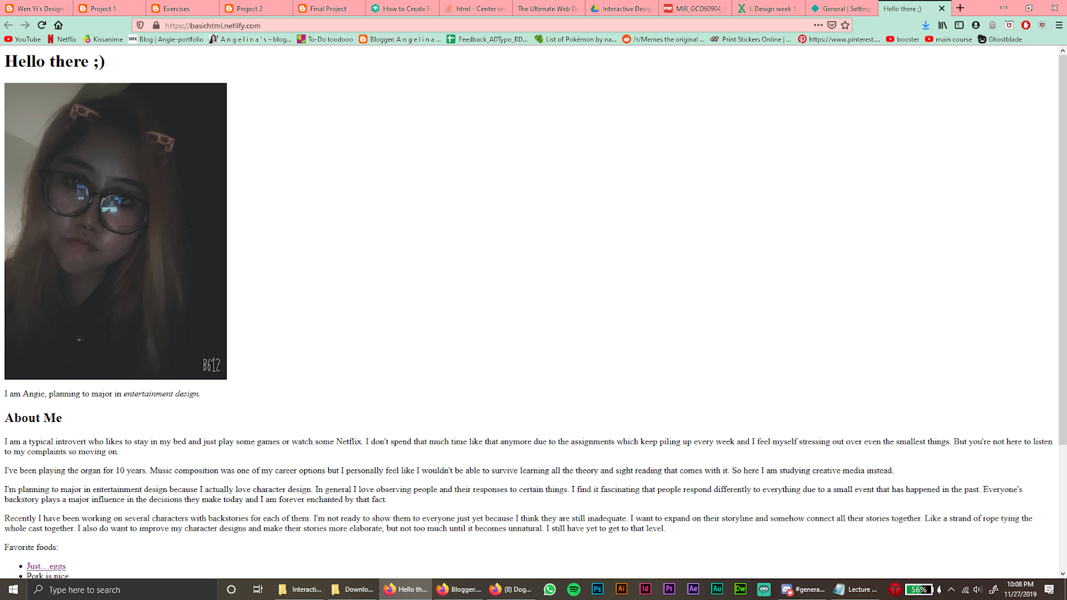Screen dimensions: 1067x600
Task: Launch Photoshop from the taskbar
Action: 598,589
